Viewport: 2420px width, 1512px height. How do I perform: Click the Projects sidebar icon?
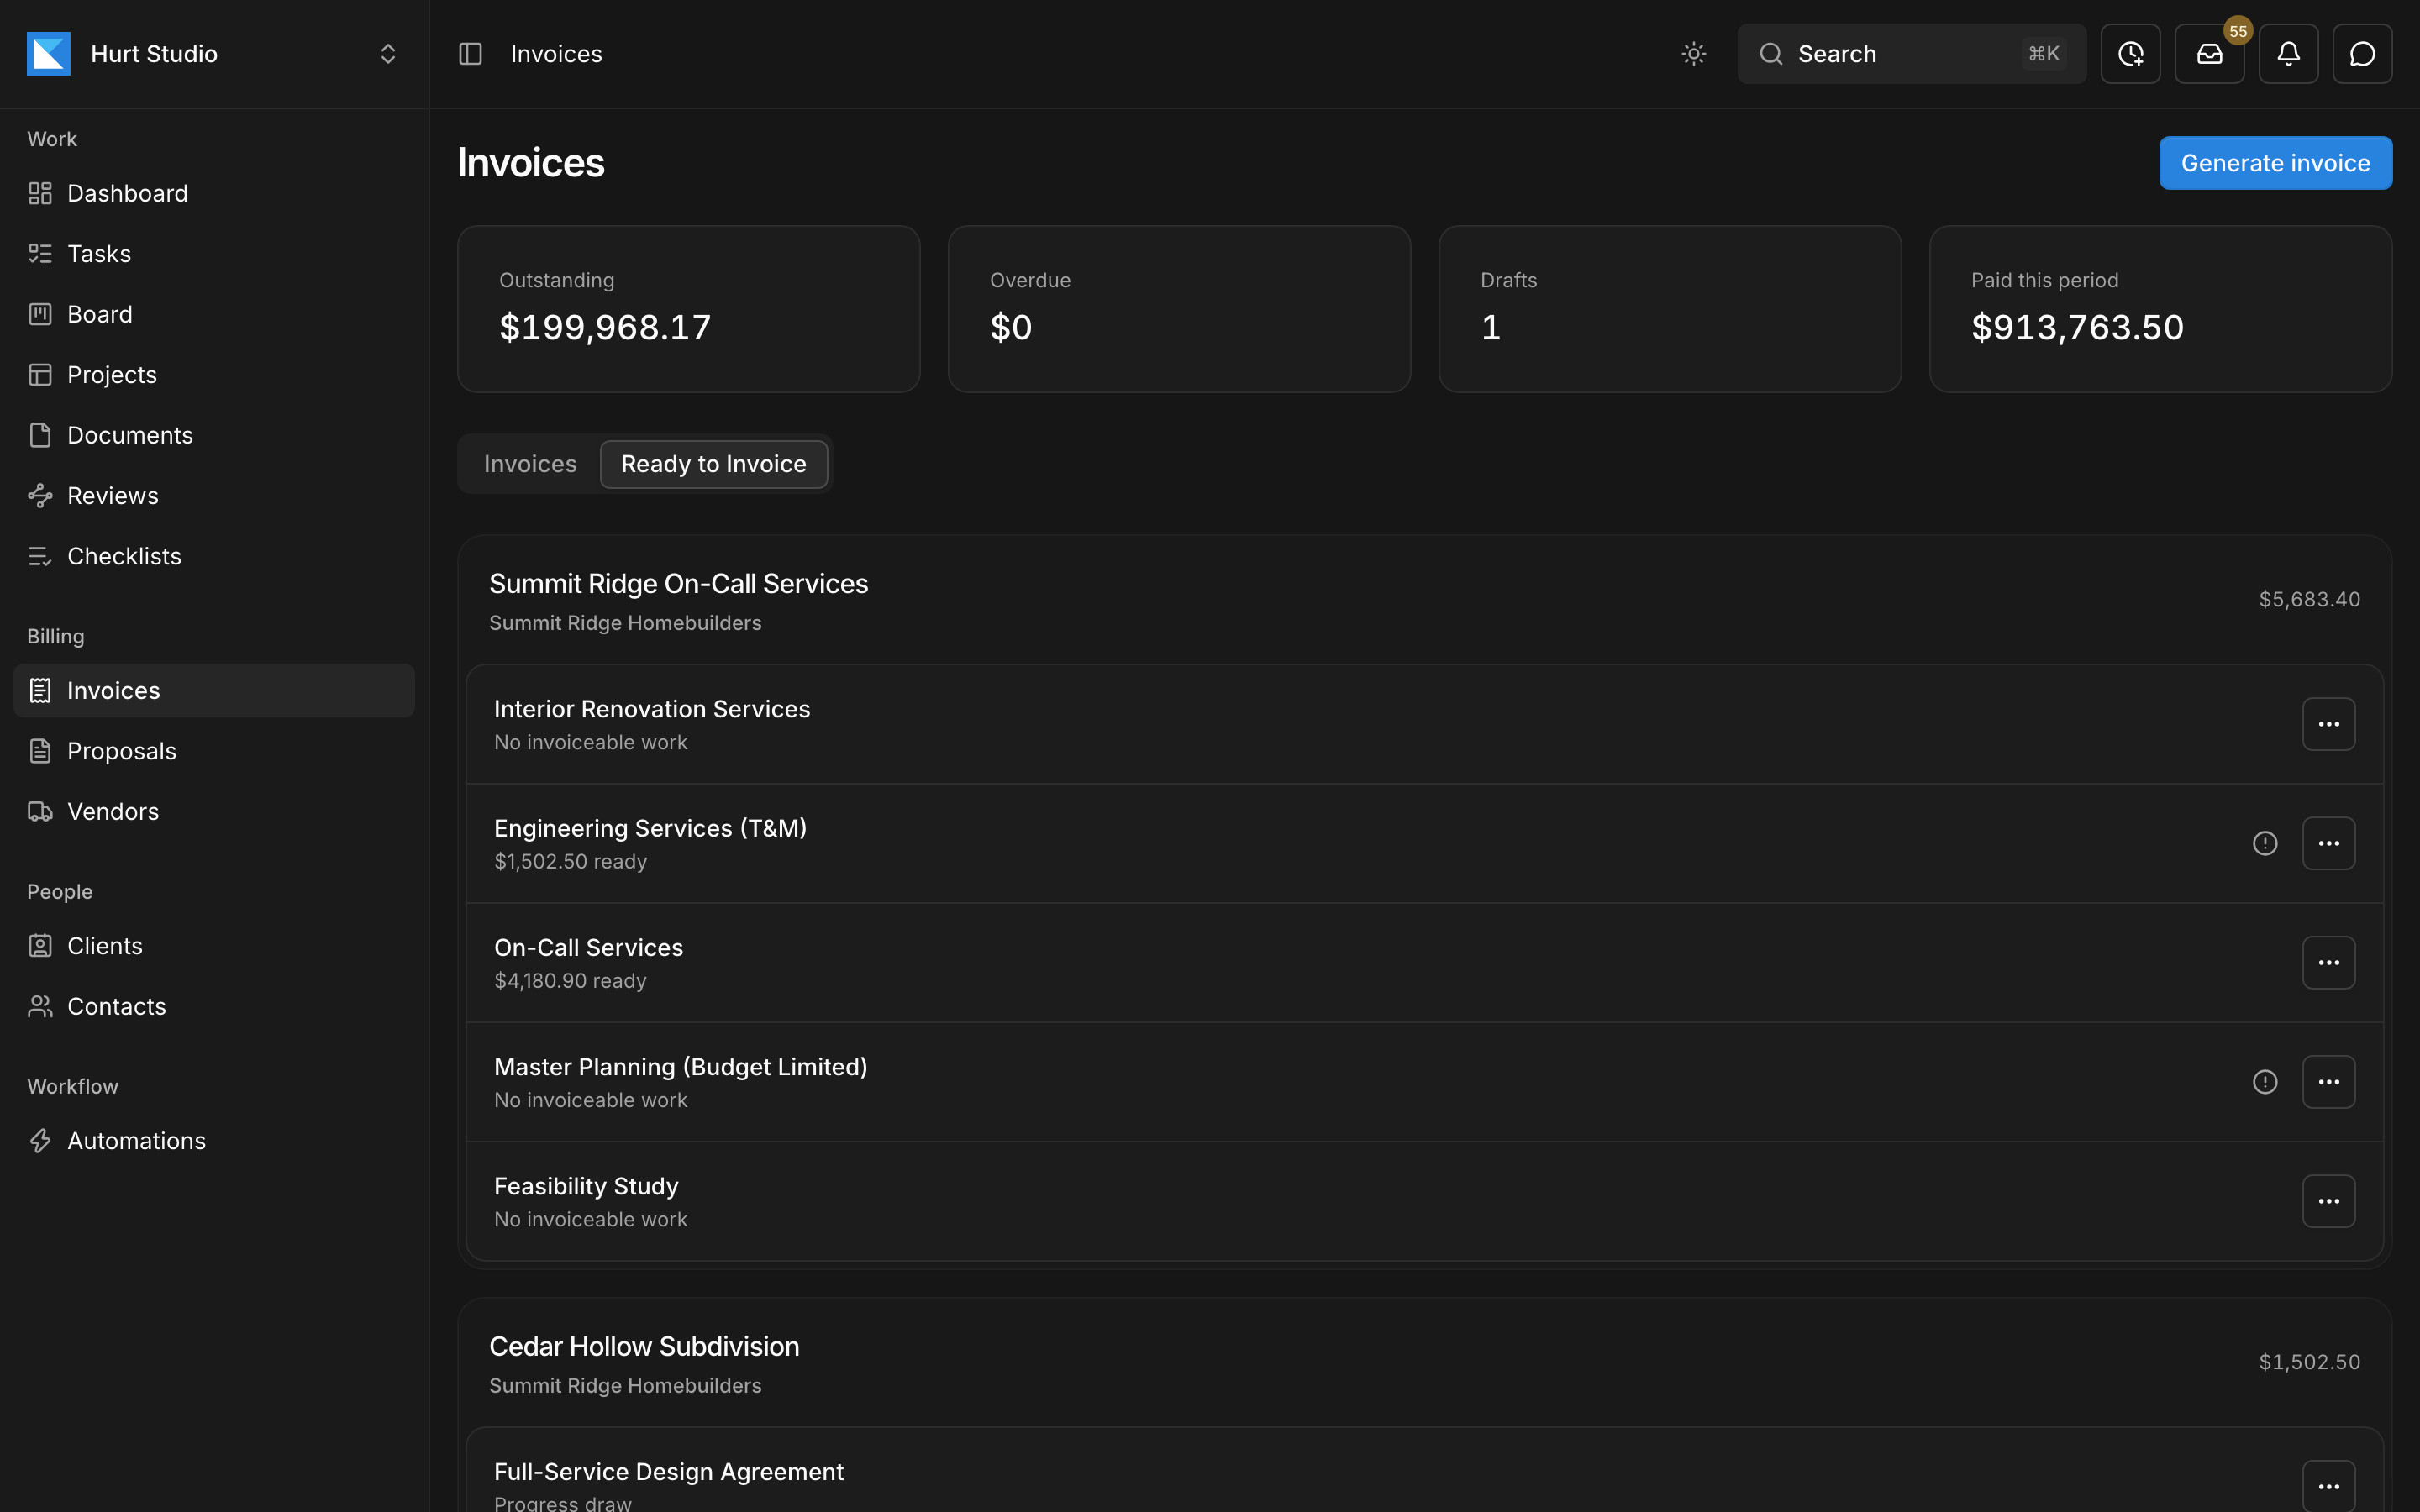(40, 375)
